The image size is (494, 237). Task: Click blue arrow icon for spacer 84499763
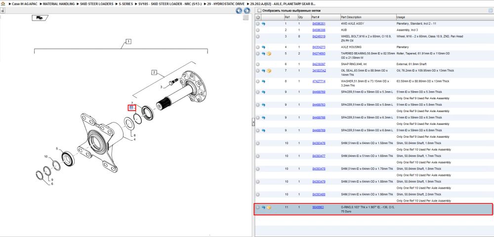[x=263, y=105]
